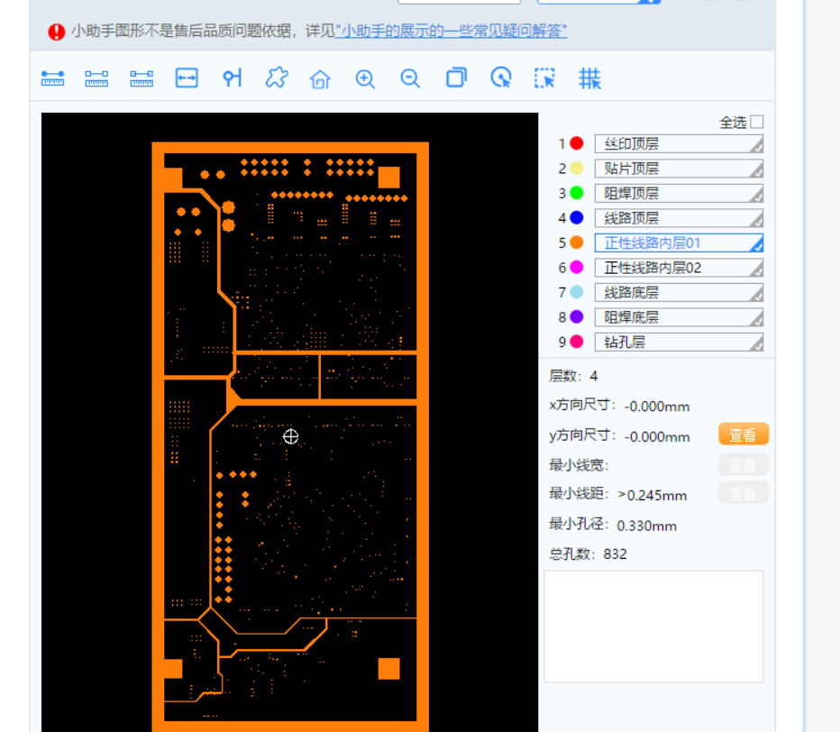
Task: Click the 层数: 4 text
Action: point(573,376)
